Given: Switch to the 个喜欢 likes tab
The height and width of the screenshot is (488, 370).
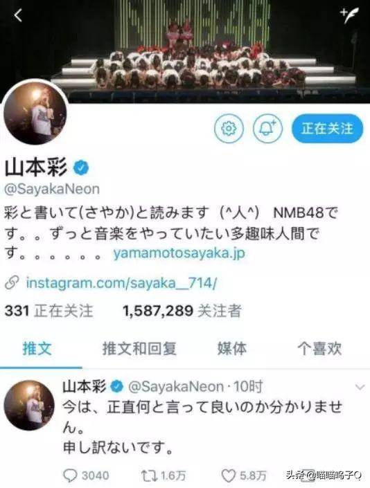Looking at the screenshot, I should coord(319,349).
